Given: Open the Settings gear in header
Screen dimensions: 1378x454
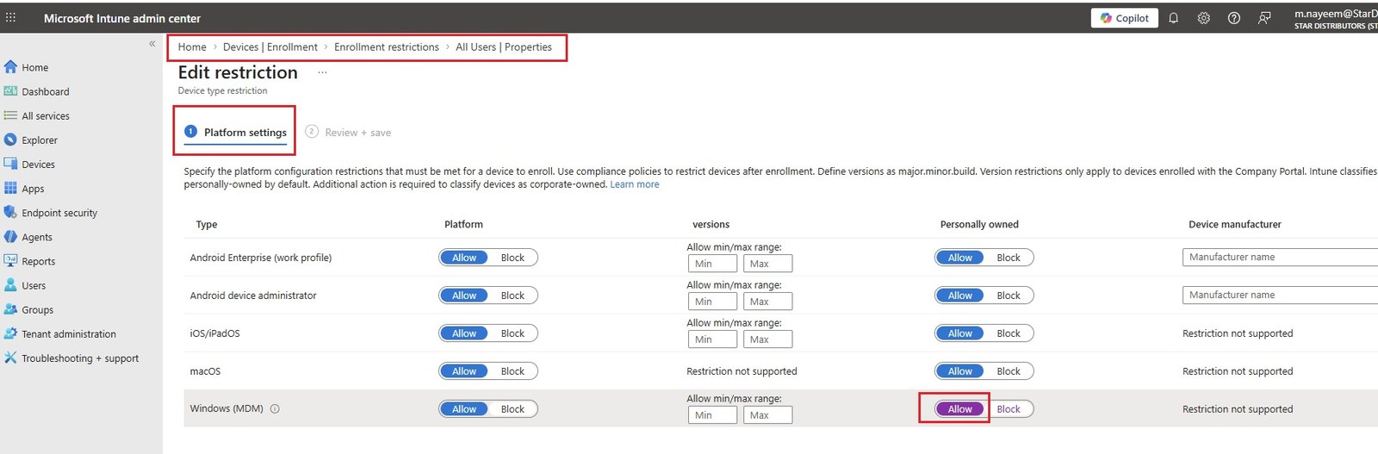Looking at the screenshot, I should click(1203, 18).
